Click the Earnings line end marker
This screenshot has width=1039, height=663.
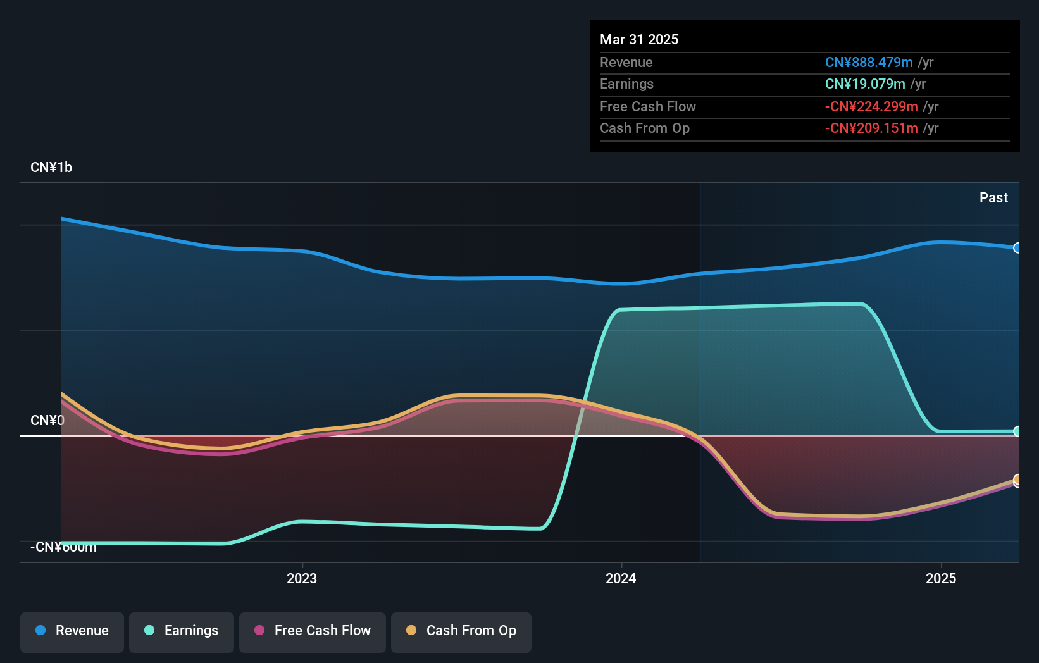click(x=1017, y=431)
